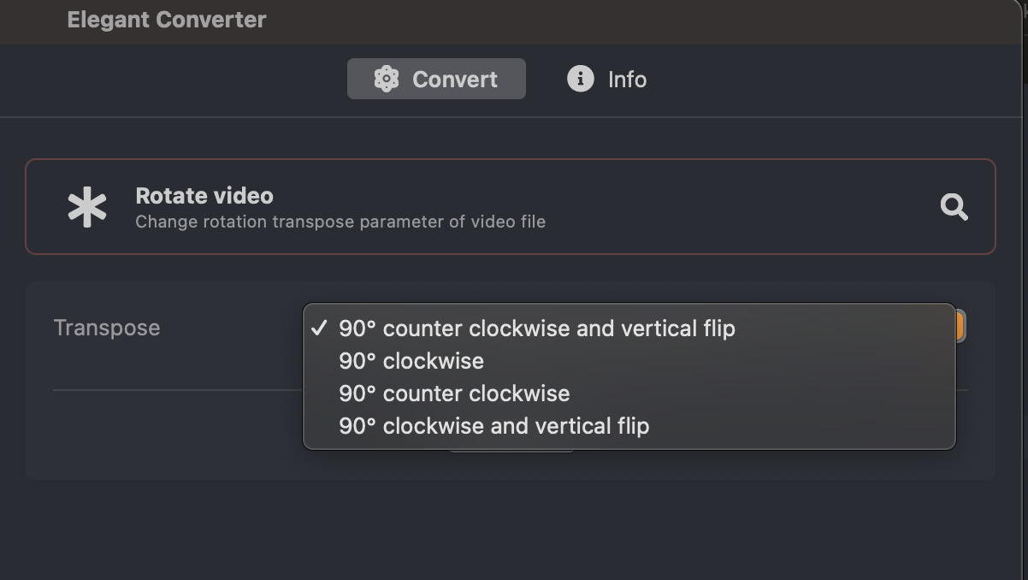Click the magnifying glass search icon
Screen dimensions: 1028x580
tap(954, 206)
